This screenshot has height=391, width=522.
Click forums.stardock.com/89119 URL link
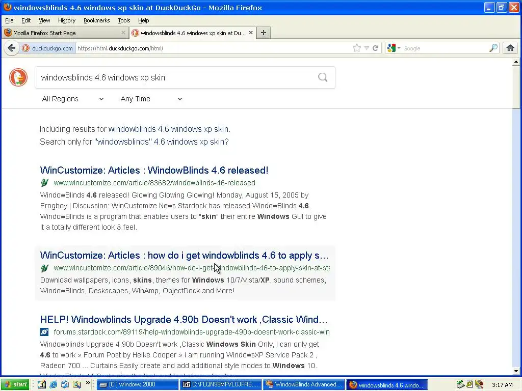coord(192,332)
